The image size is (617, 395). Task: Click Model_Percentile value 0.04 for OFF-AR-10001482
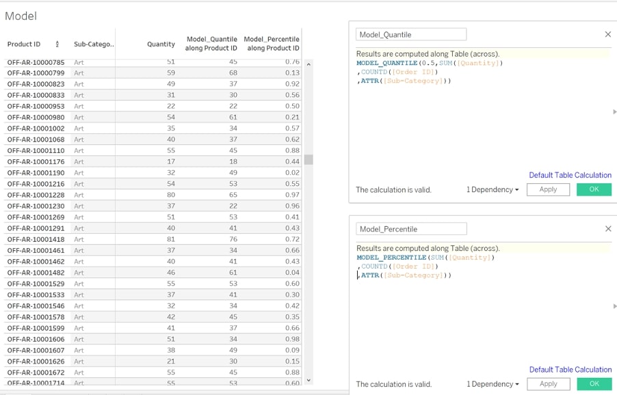(x=292, y=273)
